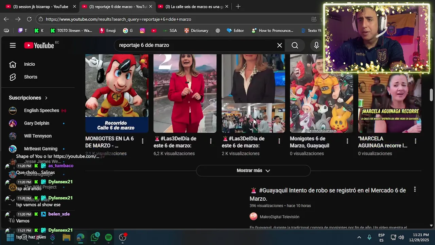Open Spotify from the taskbar
435x245 pixels.
[109, 237]
